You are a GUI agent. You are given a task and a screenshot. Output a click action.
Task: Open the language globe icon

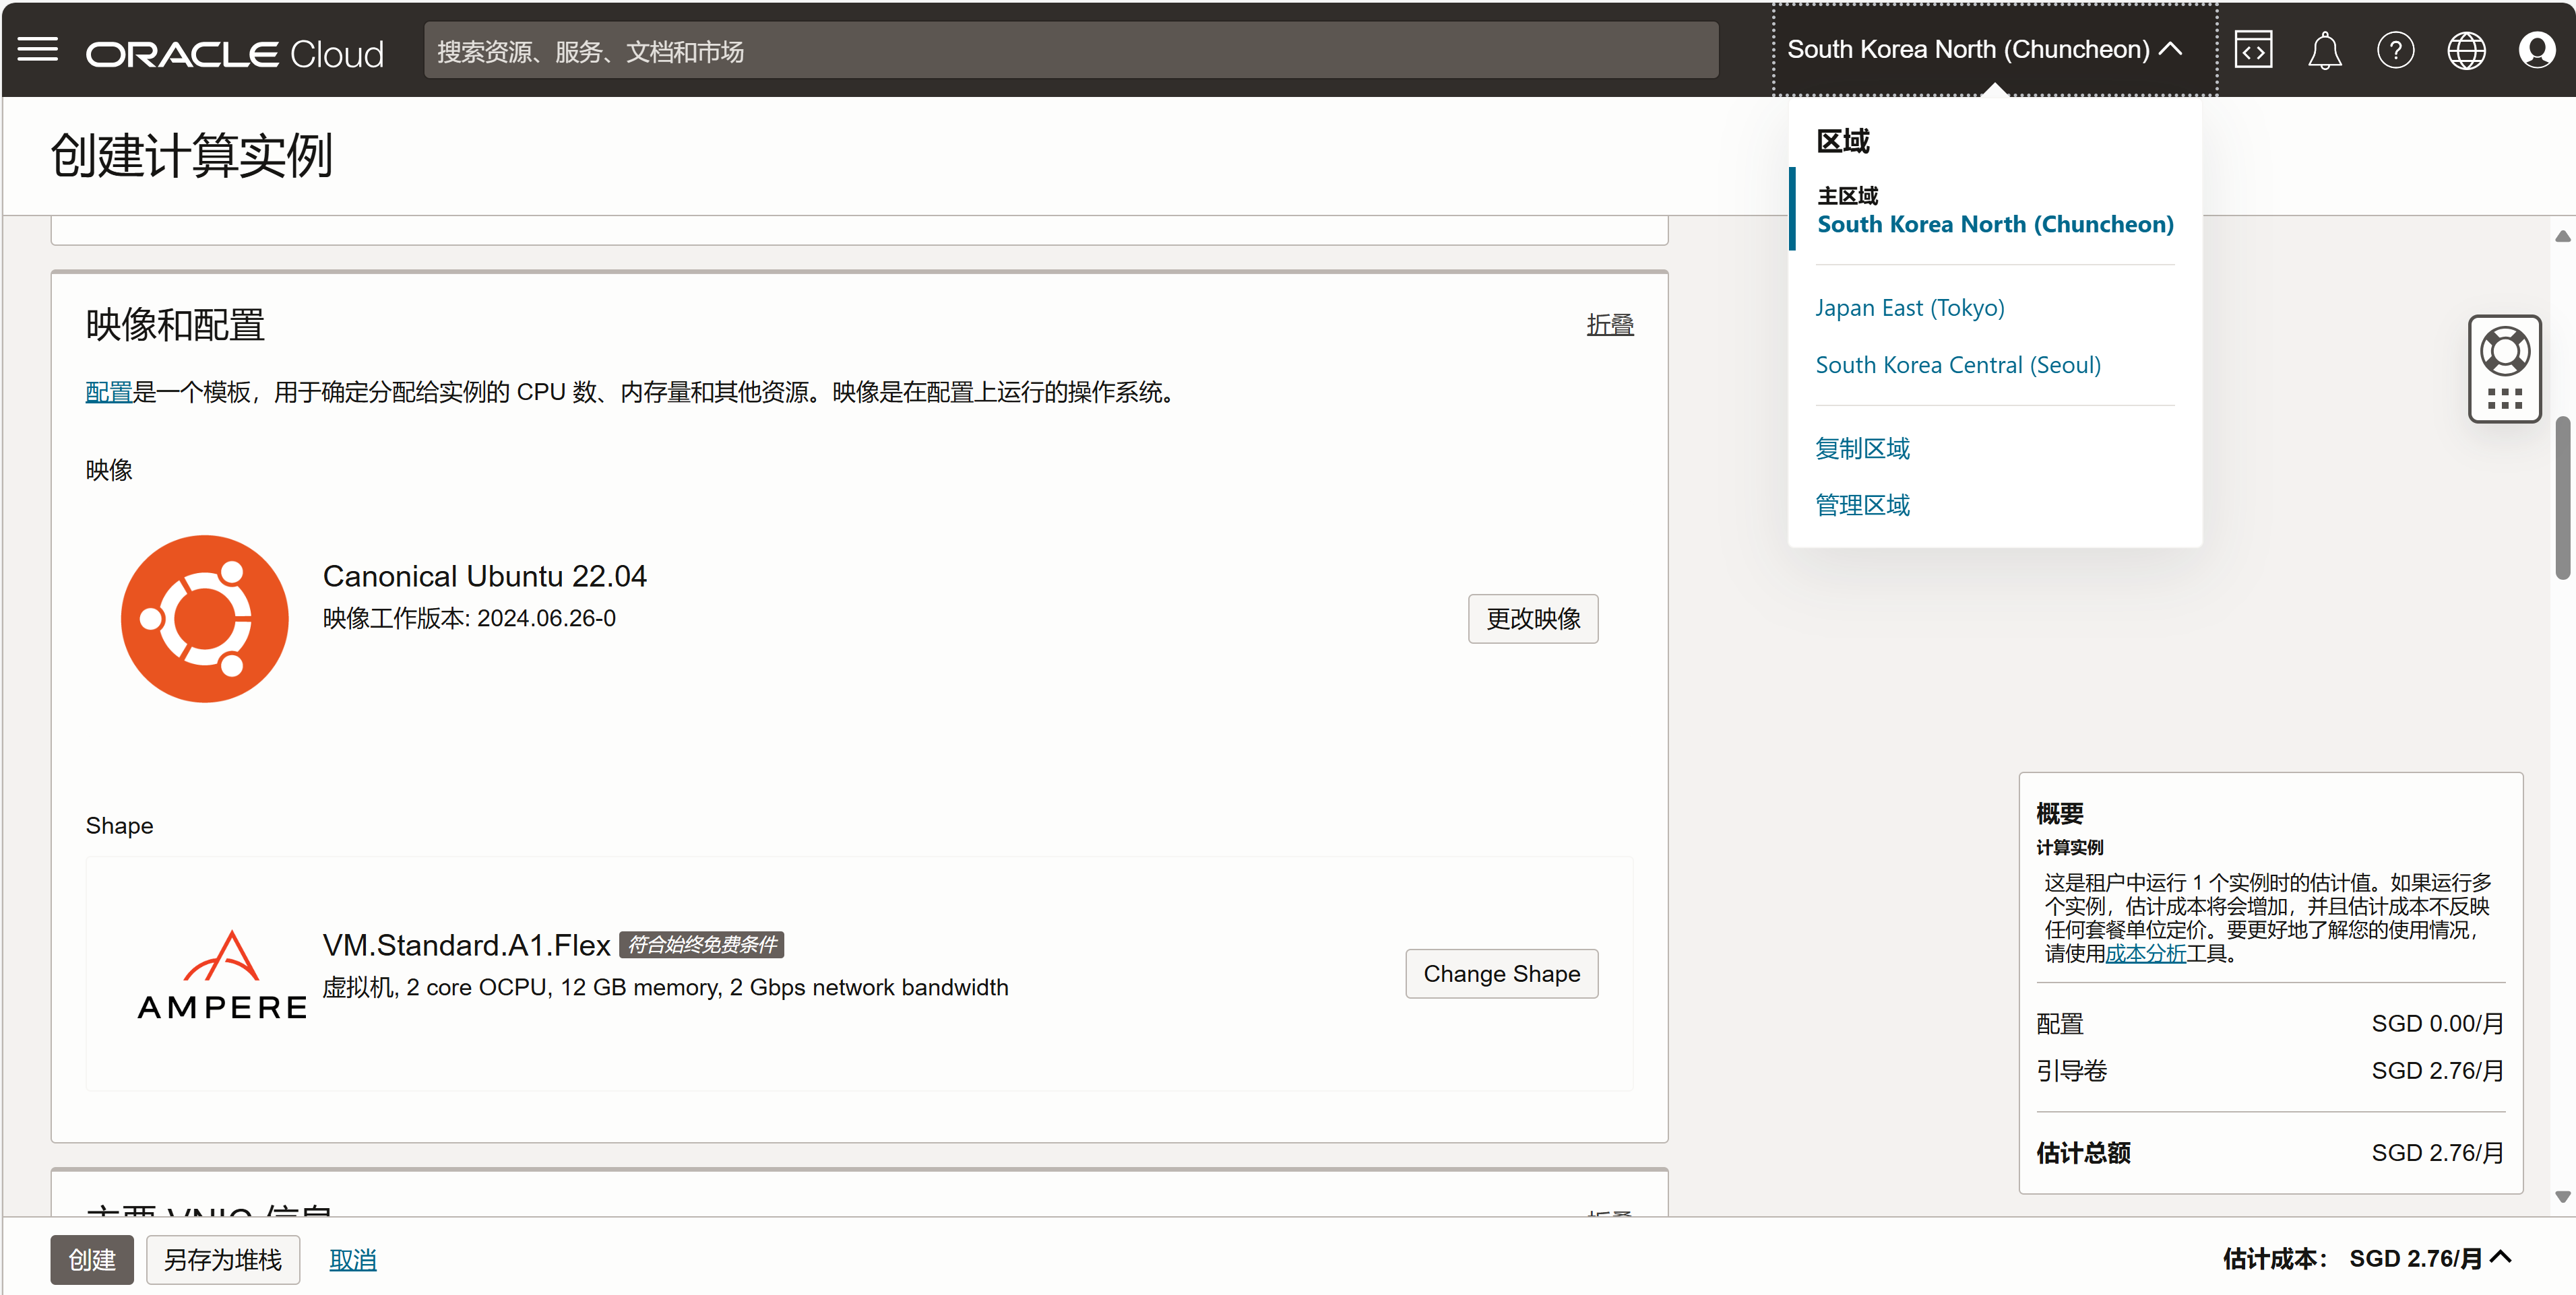pyautogui.click(x=2466, y=50)
